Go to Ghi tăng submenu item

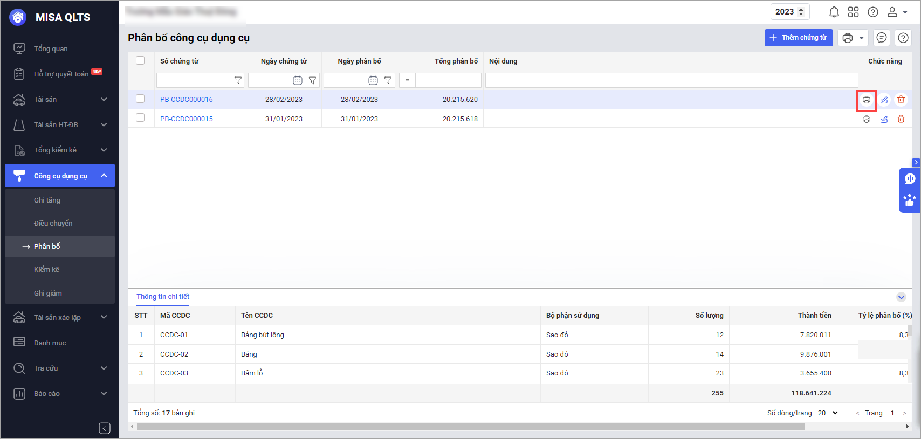pos(47,200)
